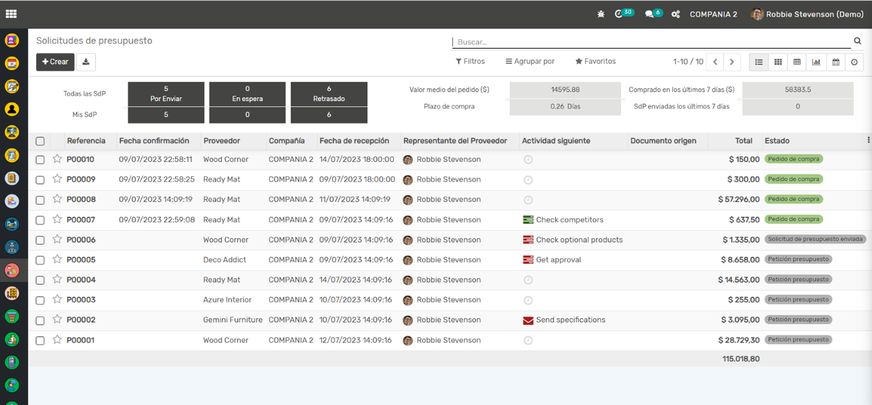Filter by Retrasado dashboard tile

tap(329, 94)
